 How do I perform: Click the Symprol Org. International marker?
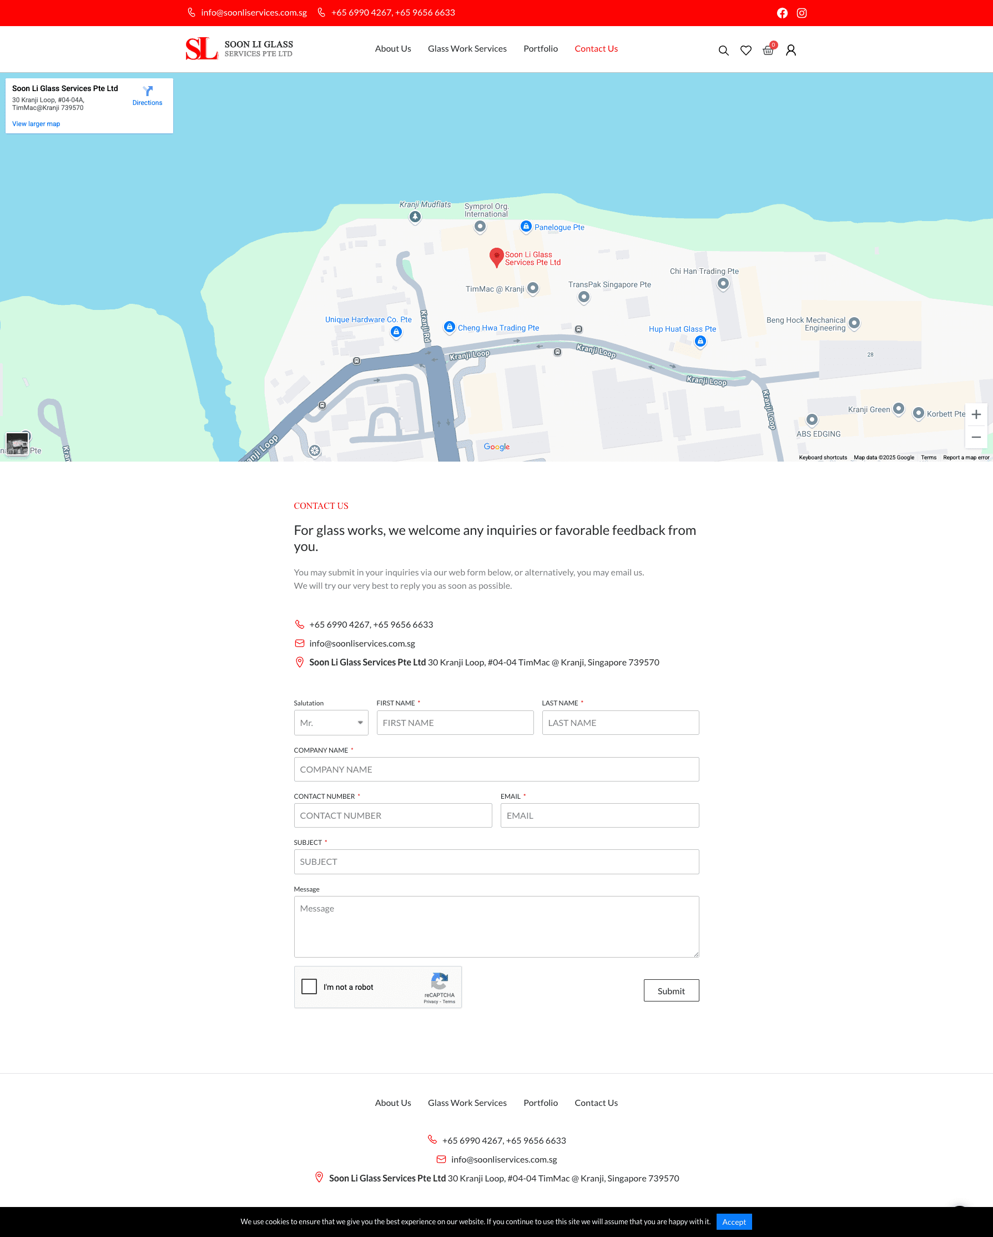pos(480,226)
